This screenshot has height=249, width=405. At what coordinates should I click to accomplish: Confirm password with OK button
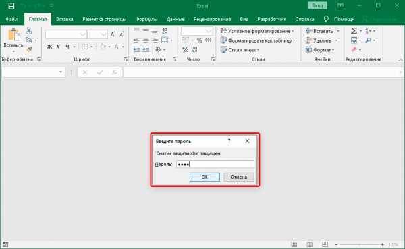[x=205, y=177]
